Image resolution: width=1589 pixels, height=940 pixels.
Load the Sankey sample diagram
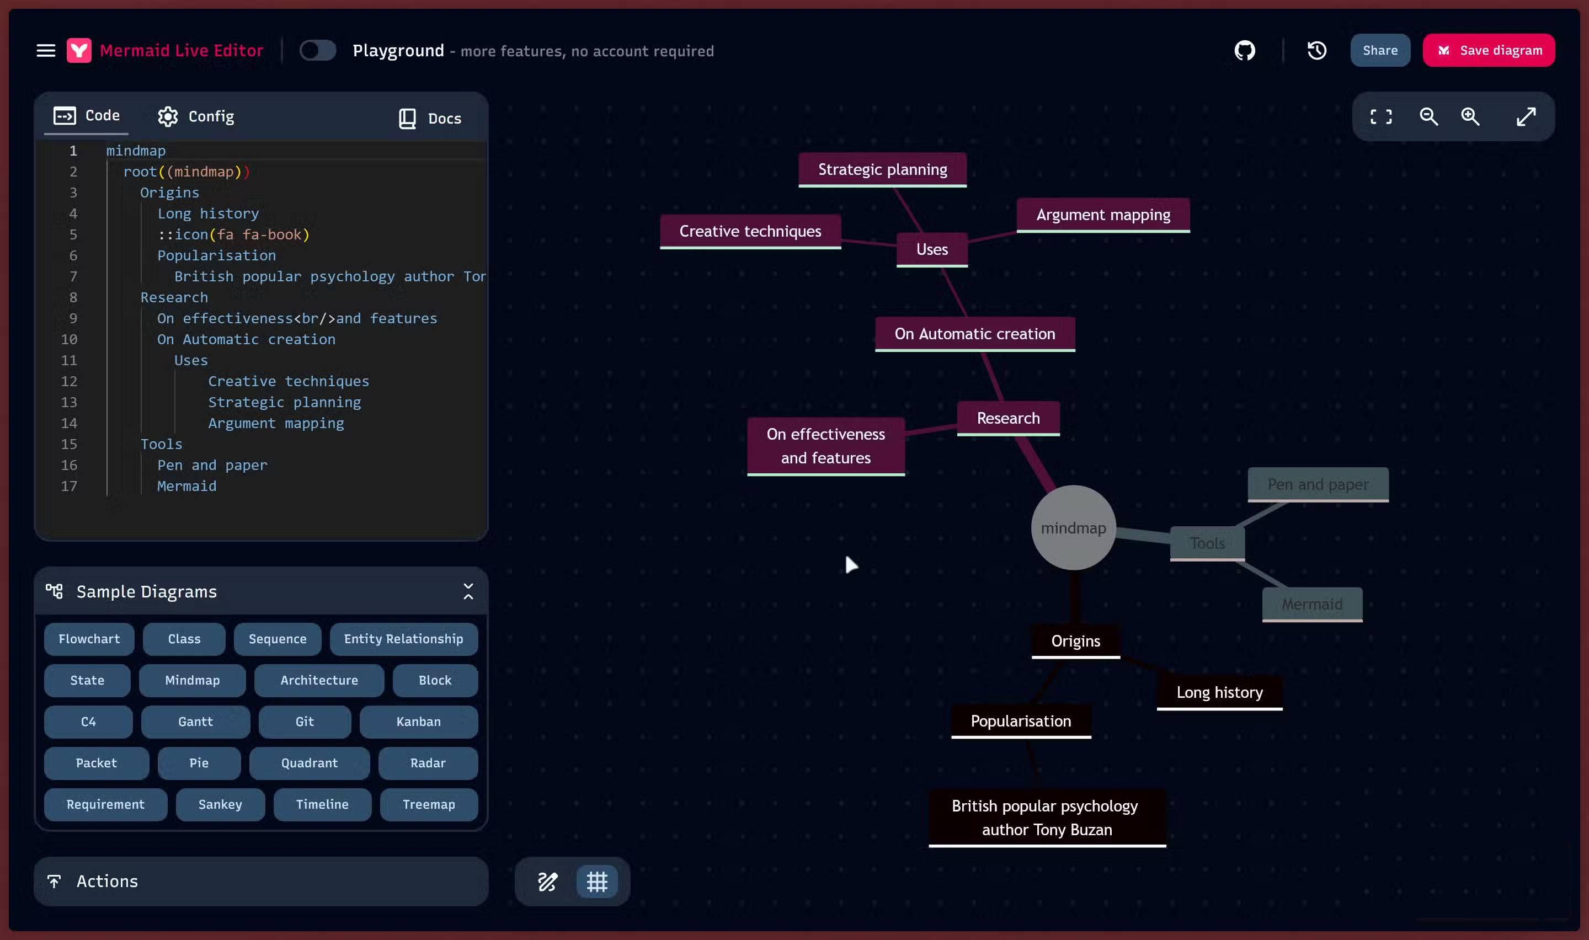coord(220,804)
